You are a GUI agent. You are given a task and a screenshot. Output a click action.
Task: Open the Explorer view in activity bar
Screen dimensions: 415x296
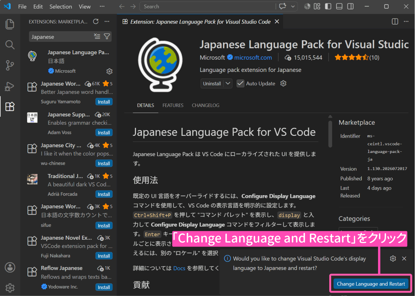[x=10, y=24]
